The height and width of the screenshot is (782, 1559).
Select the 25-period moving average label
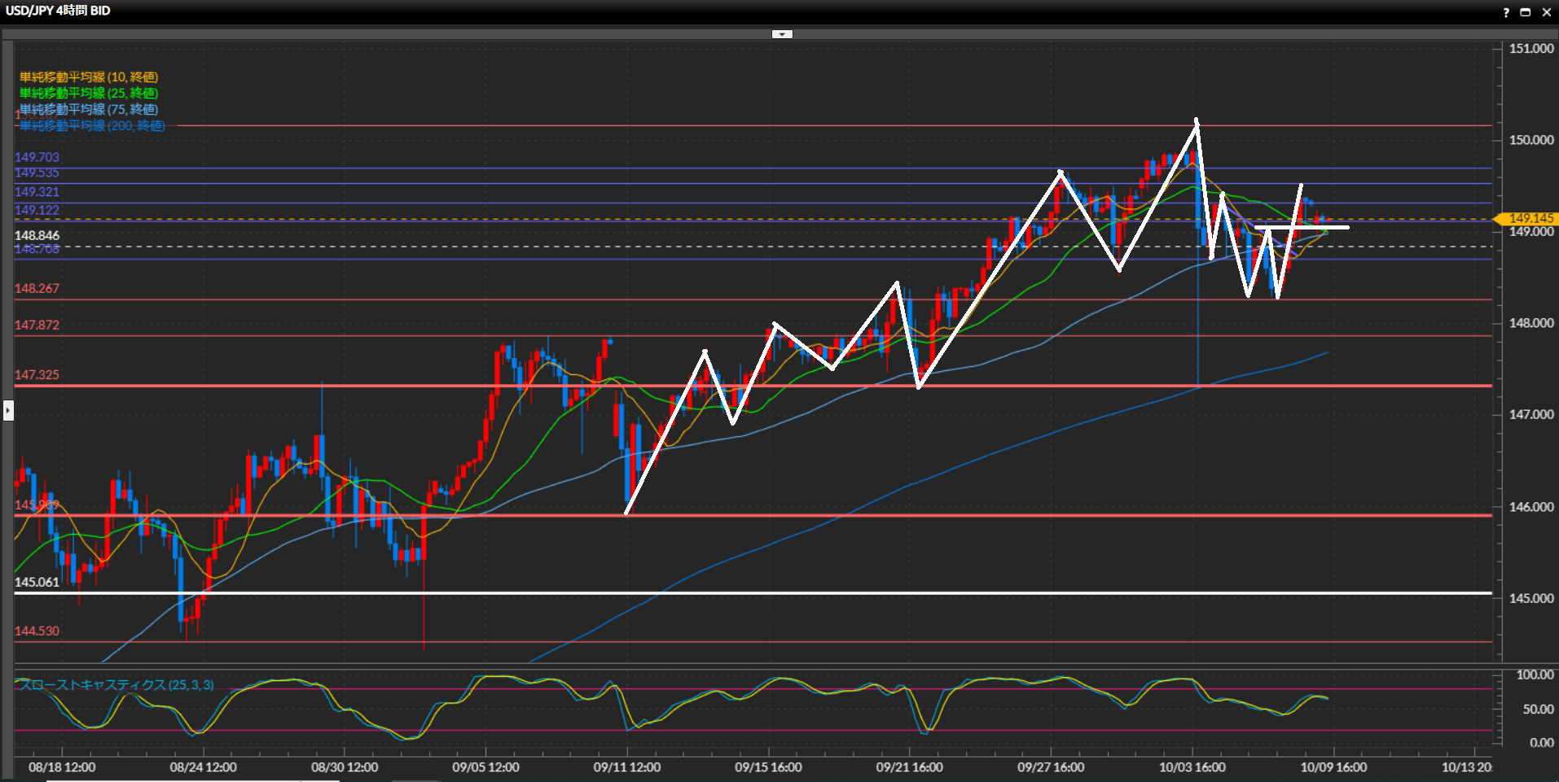pos(89,94)
